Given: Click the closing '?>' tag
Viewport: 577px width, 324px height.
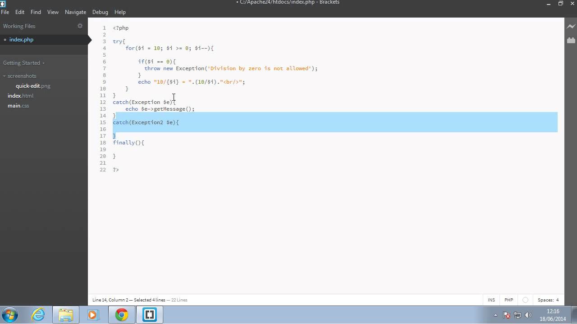Looking at the screenshot, I should (116, 170).
